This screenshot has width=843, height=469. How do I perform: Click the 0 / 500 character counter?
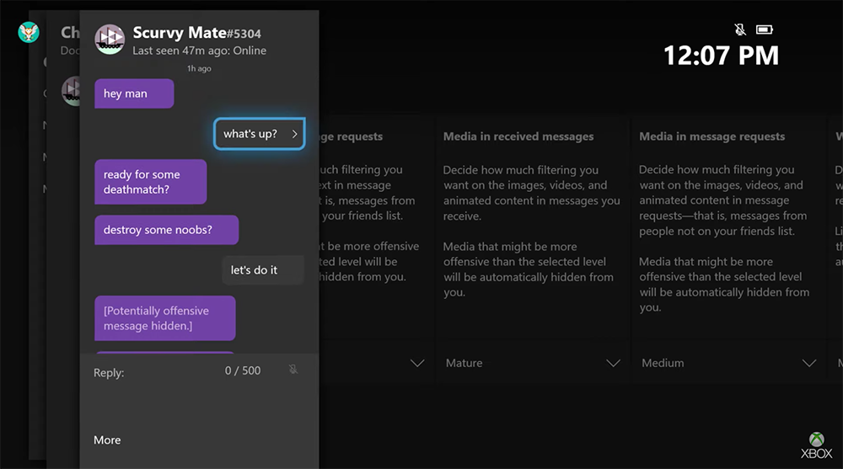click(243, 370)
